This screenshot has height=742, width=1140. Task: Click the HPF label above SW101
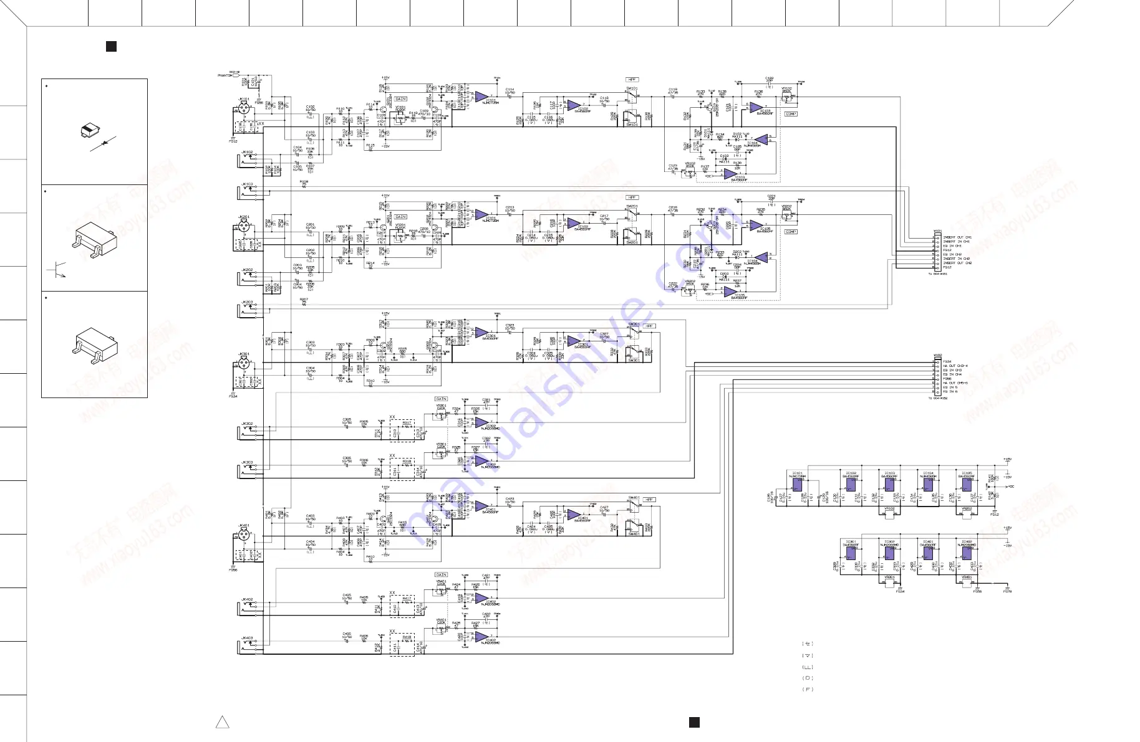[632, 80]
